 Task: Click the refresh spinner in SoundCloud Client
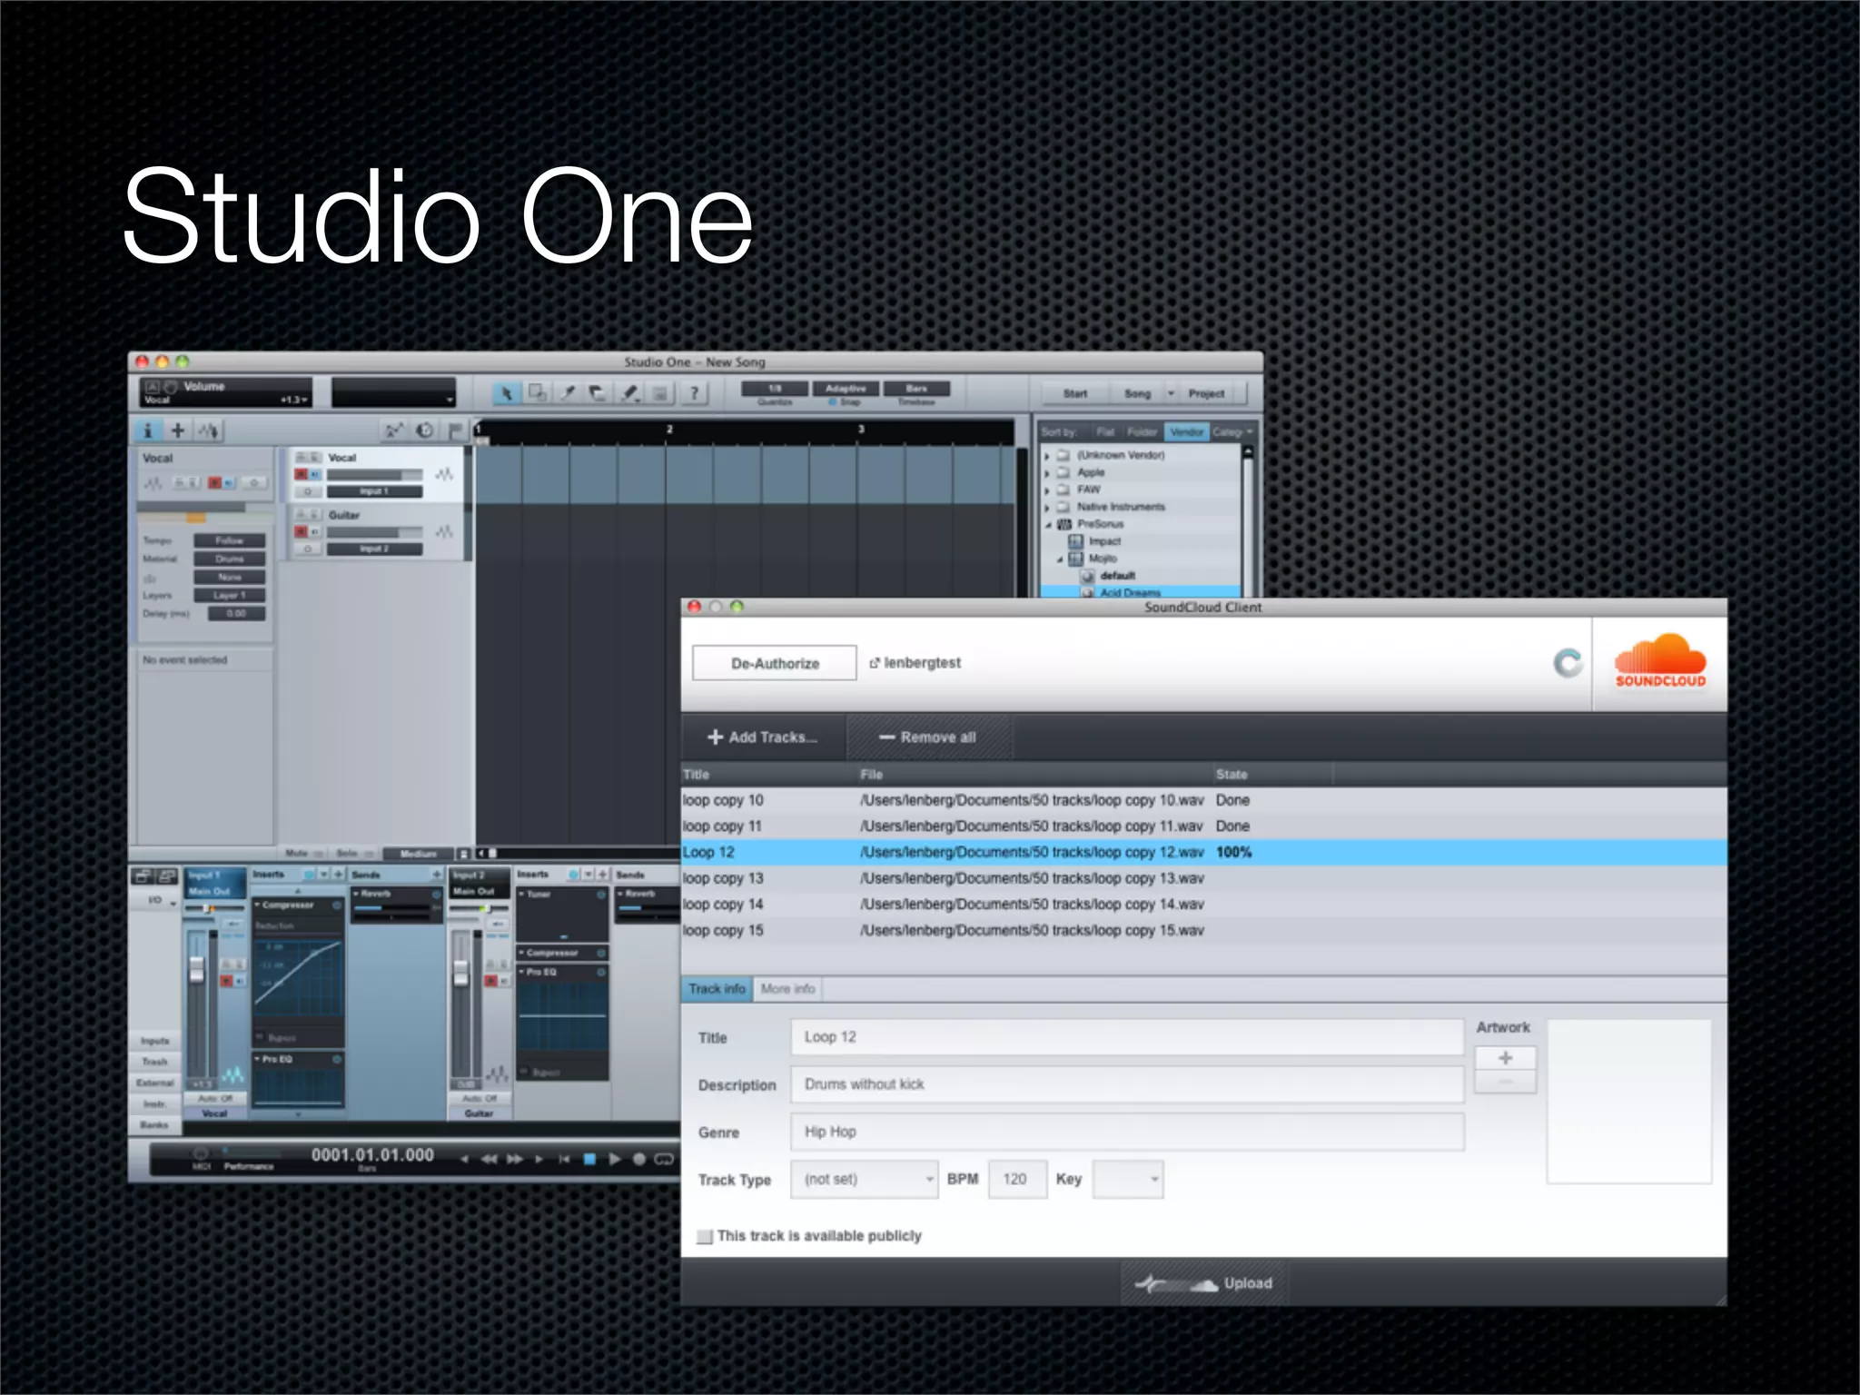point(1568,663)
